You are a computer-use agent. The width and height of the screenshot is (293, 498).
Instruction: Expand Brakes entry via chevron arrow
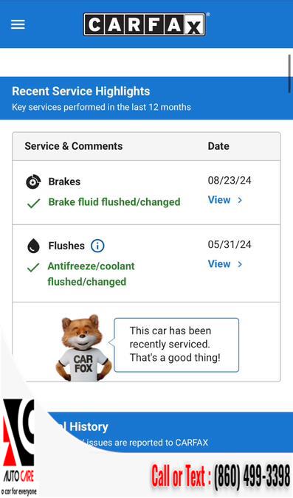240,200
